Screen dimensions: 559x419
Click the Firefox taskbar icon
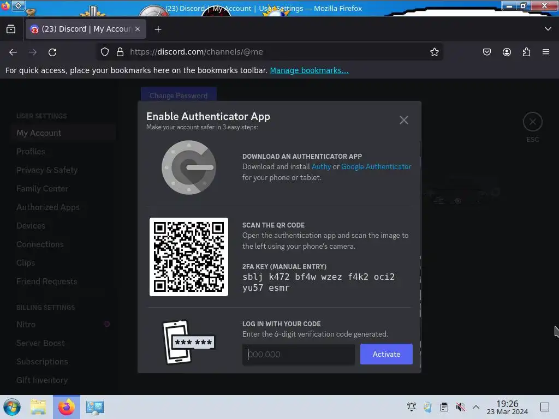click(67, 407)
